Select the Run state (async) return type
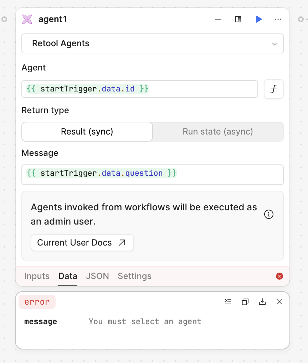Image resolution: width=308 pixels, height=363 pixels. click(218, 132)
